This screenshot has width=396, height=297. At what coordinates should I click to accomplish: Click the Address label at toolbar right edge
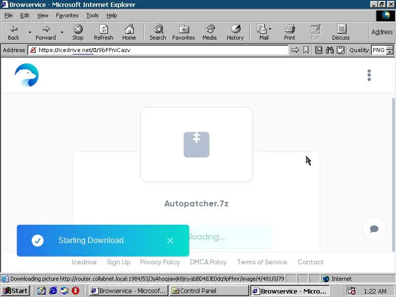coord(382,32)
